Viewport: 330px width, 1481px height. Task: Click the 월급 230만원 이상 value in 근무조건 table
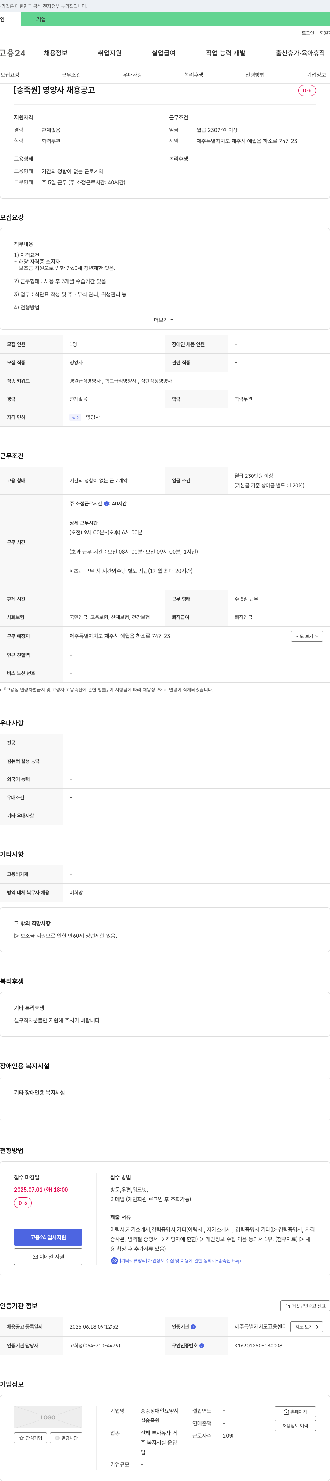pos(254,476)
